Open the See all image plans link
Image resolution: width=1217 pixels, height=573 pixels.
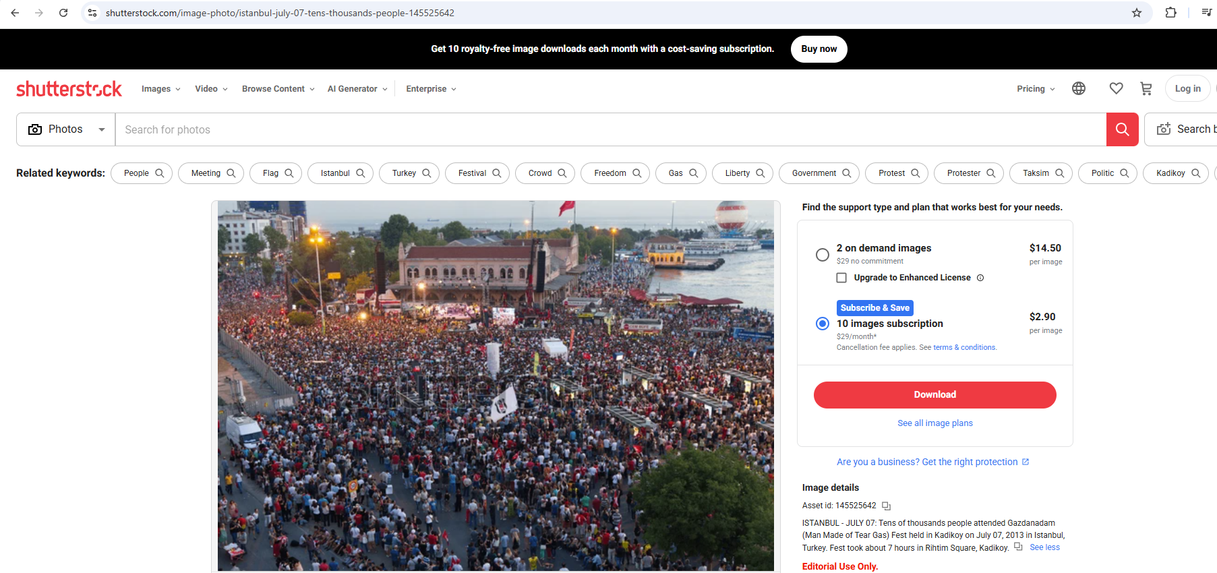934,423
